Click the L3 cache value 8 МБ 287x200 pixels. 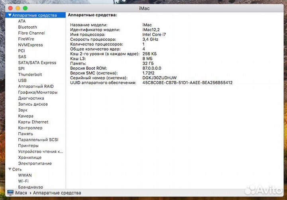[147, 59]
